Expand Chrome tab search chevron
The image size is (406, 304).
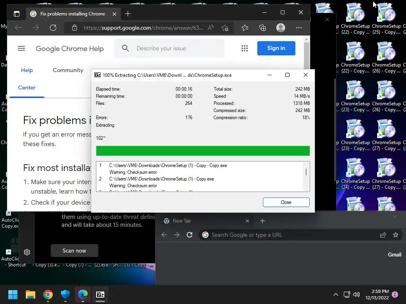point(395,217)
